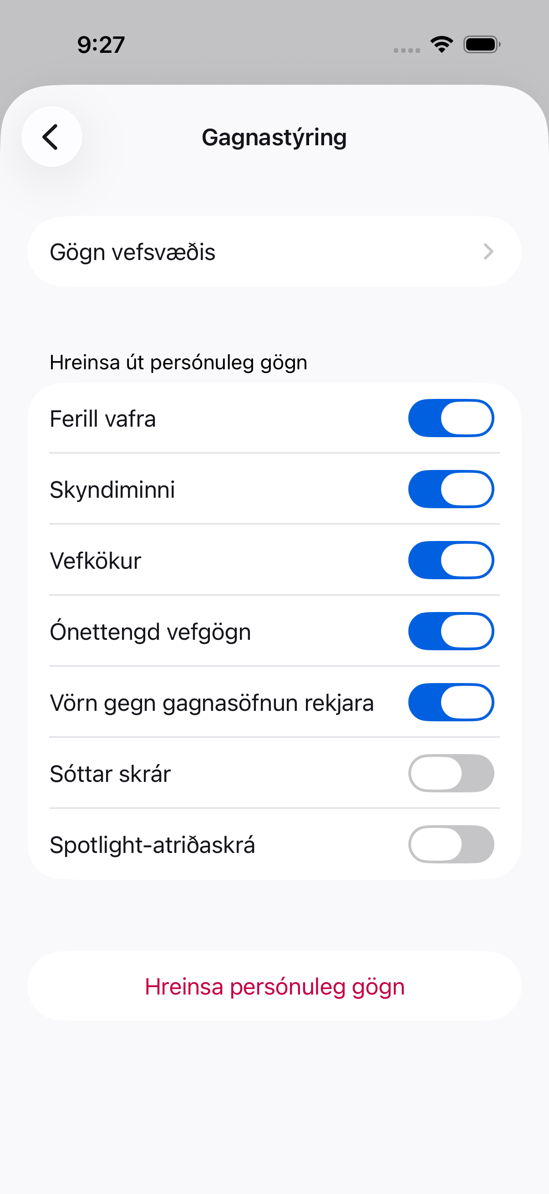Enable the Spotlight-atriðaskrá switch
The height and width of the screenshot is (1194, 549).
[x=451, y=844]
